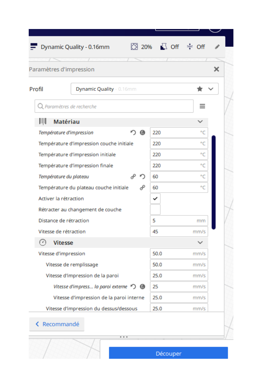
Task: Open the settings visibility hamburger menu
Action: (x=202, y=107)
